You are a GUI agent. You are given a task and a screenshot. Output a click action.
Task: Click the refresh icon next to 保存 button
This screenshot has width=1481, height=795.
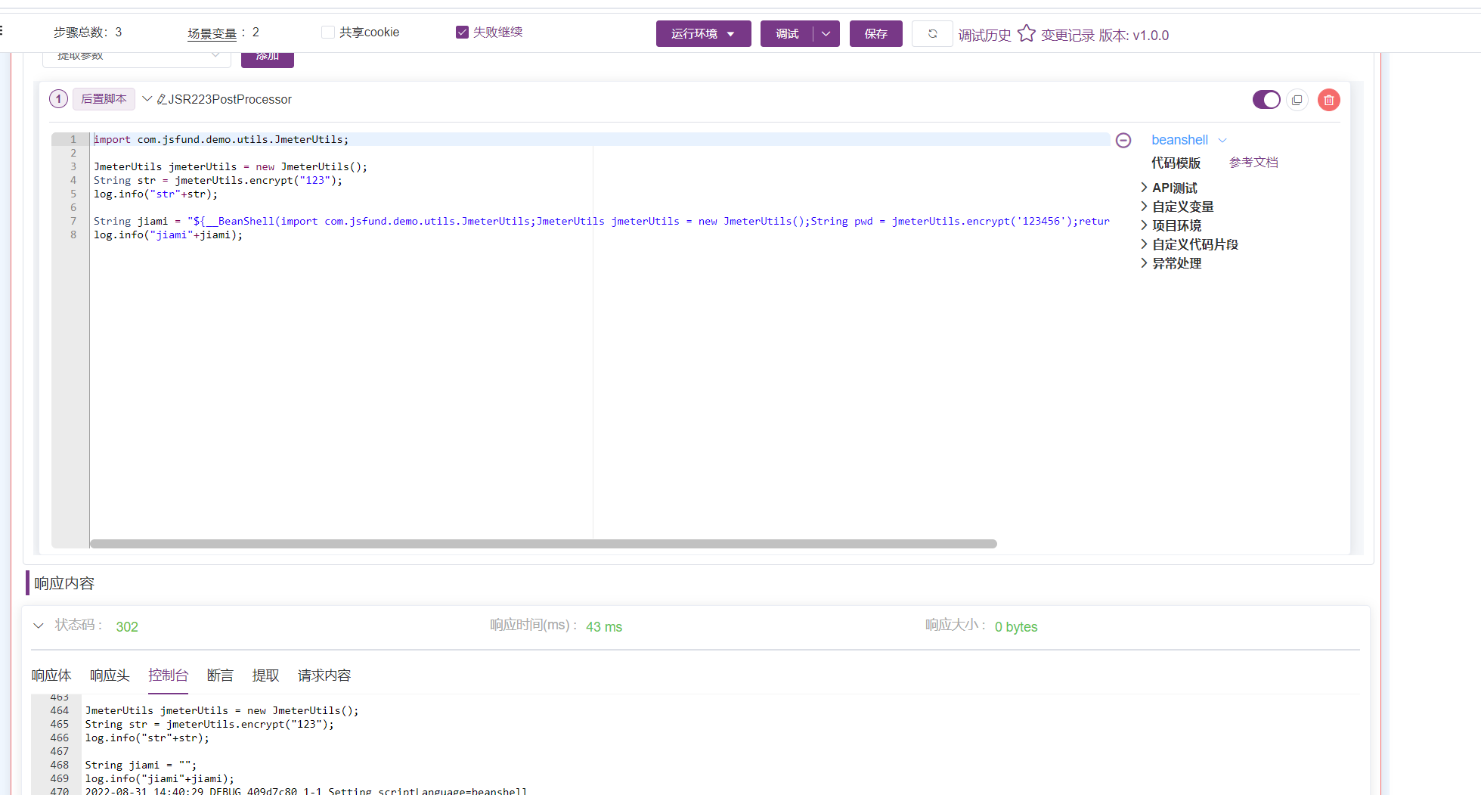click(x=932, y=33)
